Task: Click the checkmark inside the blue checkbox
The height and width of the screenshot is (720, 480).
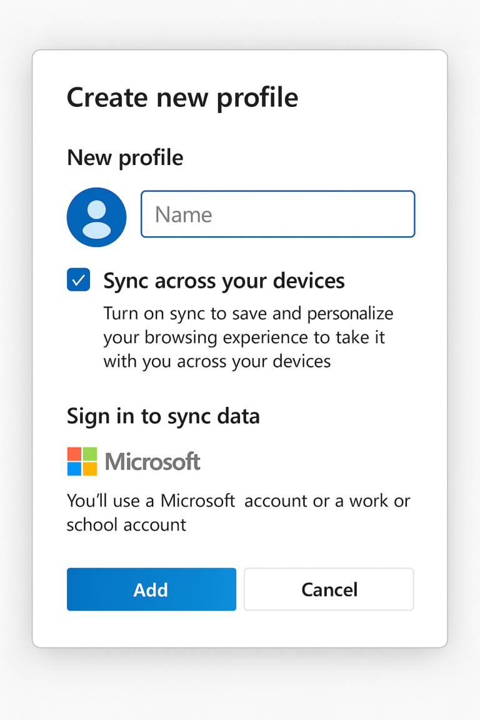Action: coord(78,279)
